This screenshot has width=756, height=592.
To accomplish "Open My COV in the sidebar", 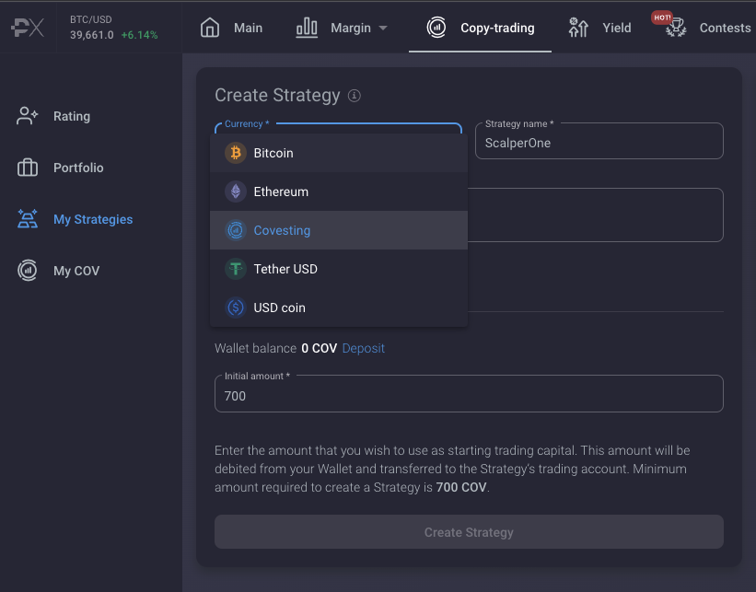I will (x=58, y=271).
